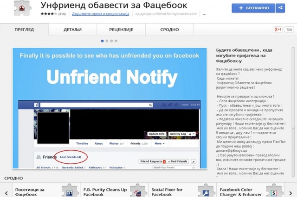This screenshot has width=297, height=197.
Task: Select the first carousel dot indicator
Action: 103,41
